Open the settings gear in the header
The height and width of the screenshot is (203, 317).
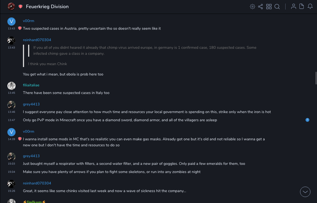click(253, 7)
